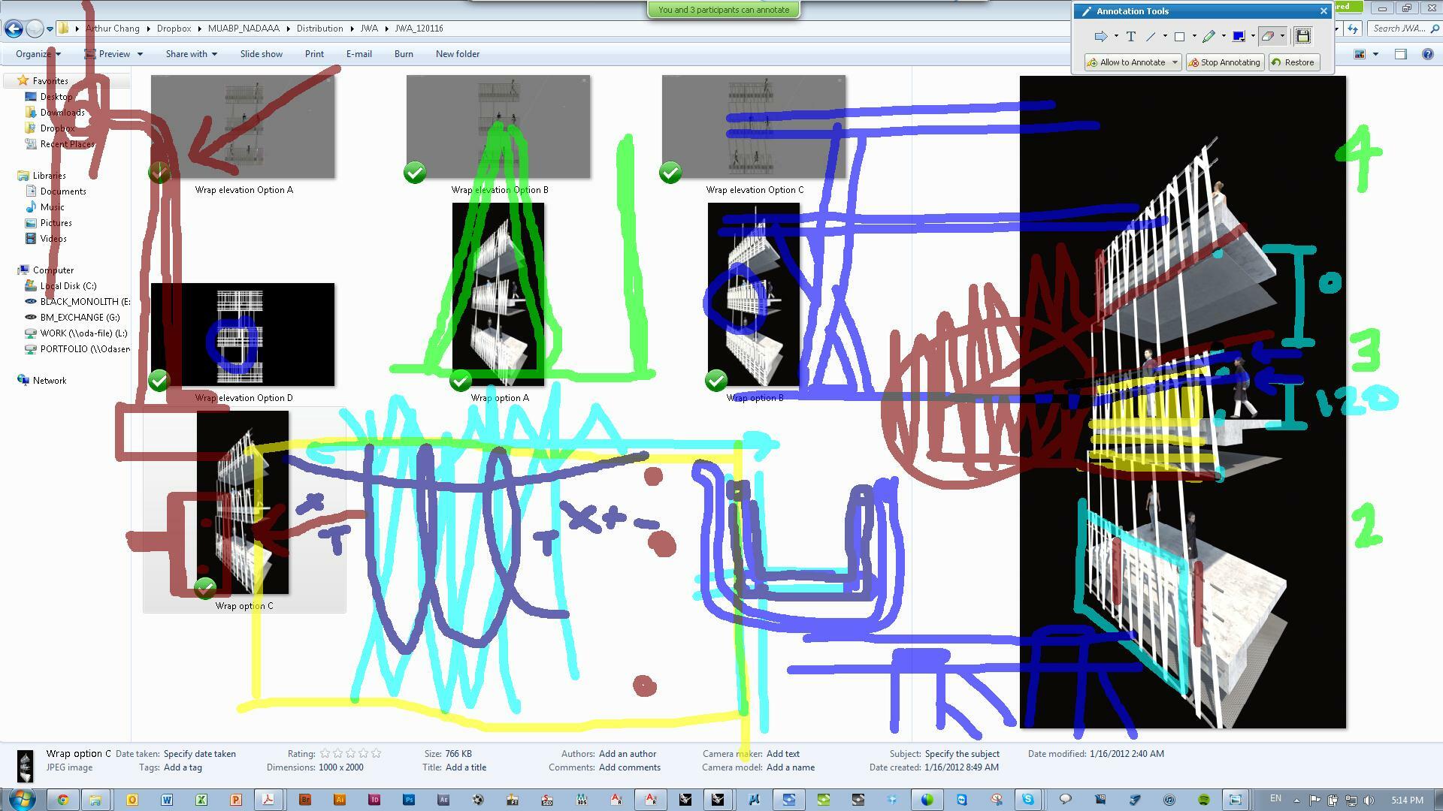The width and height of the screenshot is (1443, 811).
Task: Select the eraser tool
Action: point(1269,36)
